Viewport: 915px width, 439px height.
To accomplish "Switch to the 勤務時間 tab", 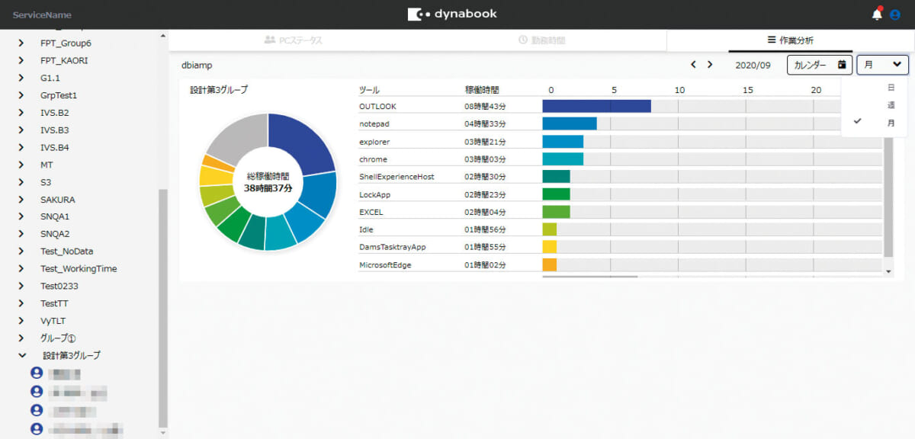I will pyautogui.click(x=541, y=40).
